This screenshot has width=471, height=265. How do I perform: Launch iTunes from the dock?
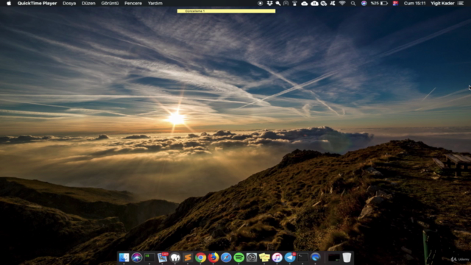277,258
